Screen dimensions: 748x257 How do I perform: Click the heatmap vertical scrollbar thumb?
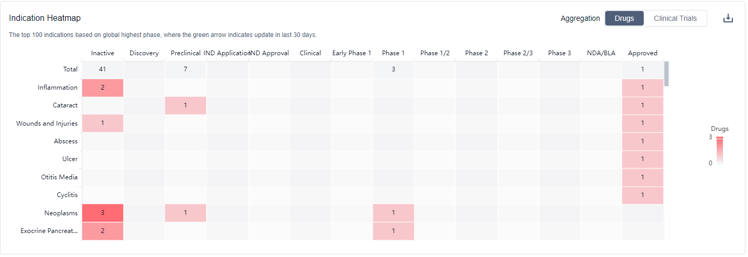click(666, 74)
